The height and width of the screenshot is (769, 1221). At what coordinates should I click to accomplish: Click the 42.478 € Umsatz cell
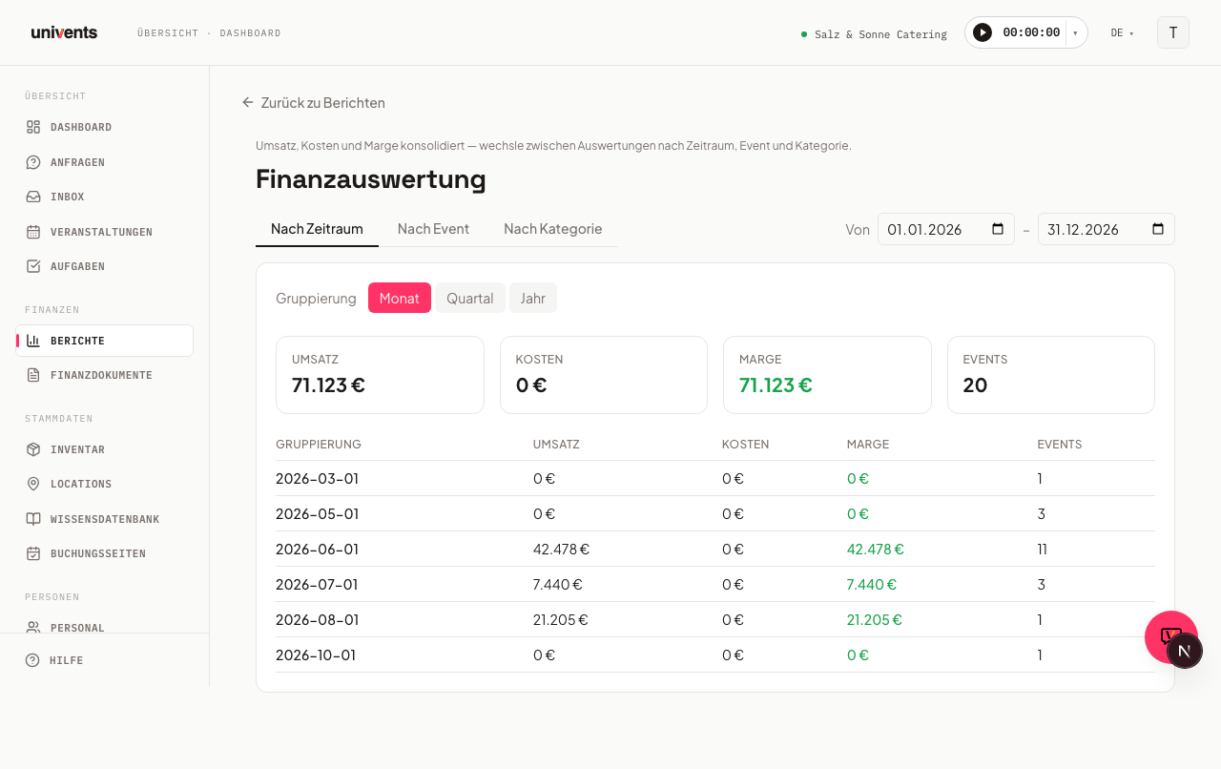click(x=561, y=549)
